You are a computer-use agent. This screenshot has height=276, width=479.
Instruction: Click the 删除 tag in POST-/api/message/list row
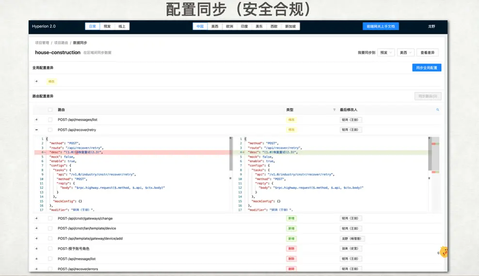291,259
